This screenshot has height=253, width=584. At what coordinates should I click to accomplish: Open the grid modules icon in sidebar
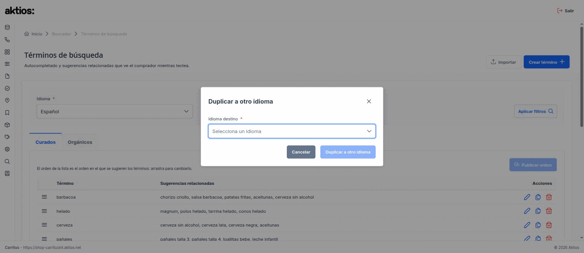coord(7,52)
